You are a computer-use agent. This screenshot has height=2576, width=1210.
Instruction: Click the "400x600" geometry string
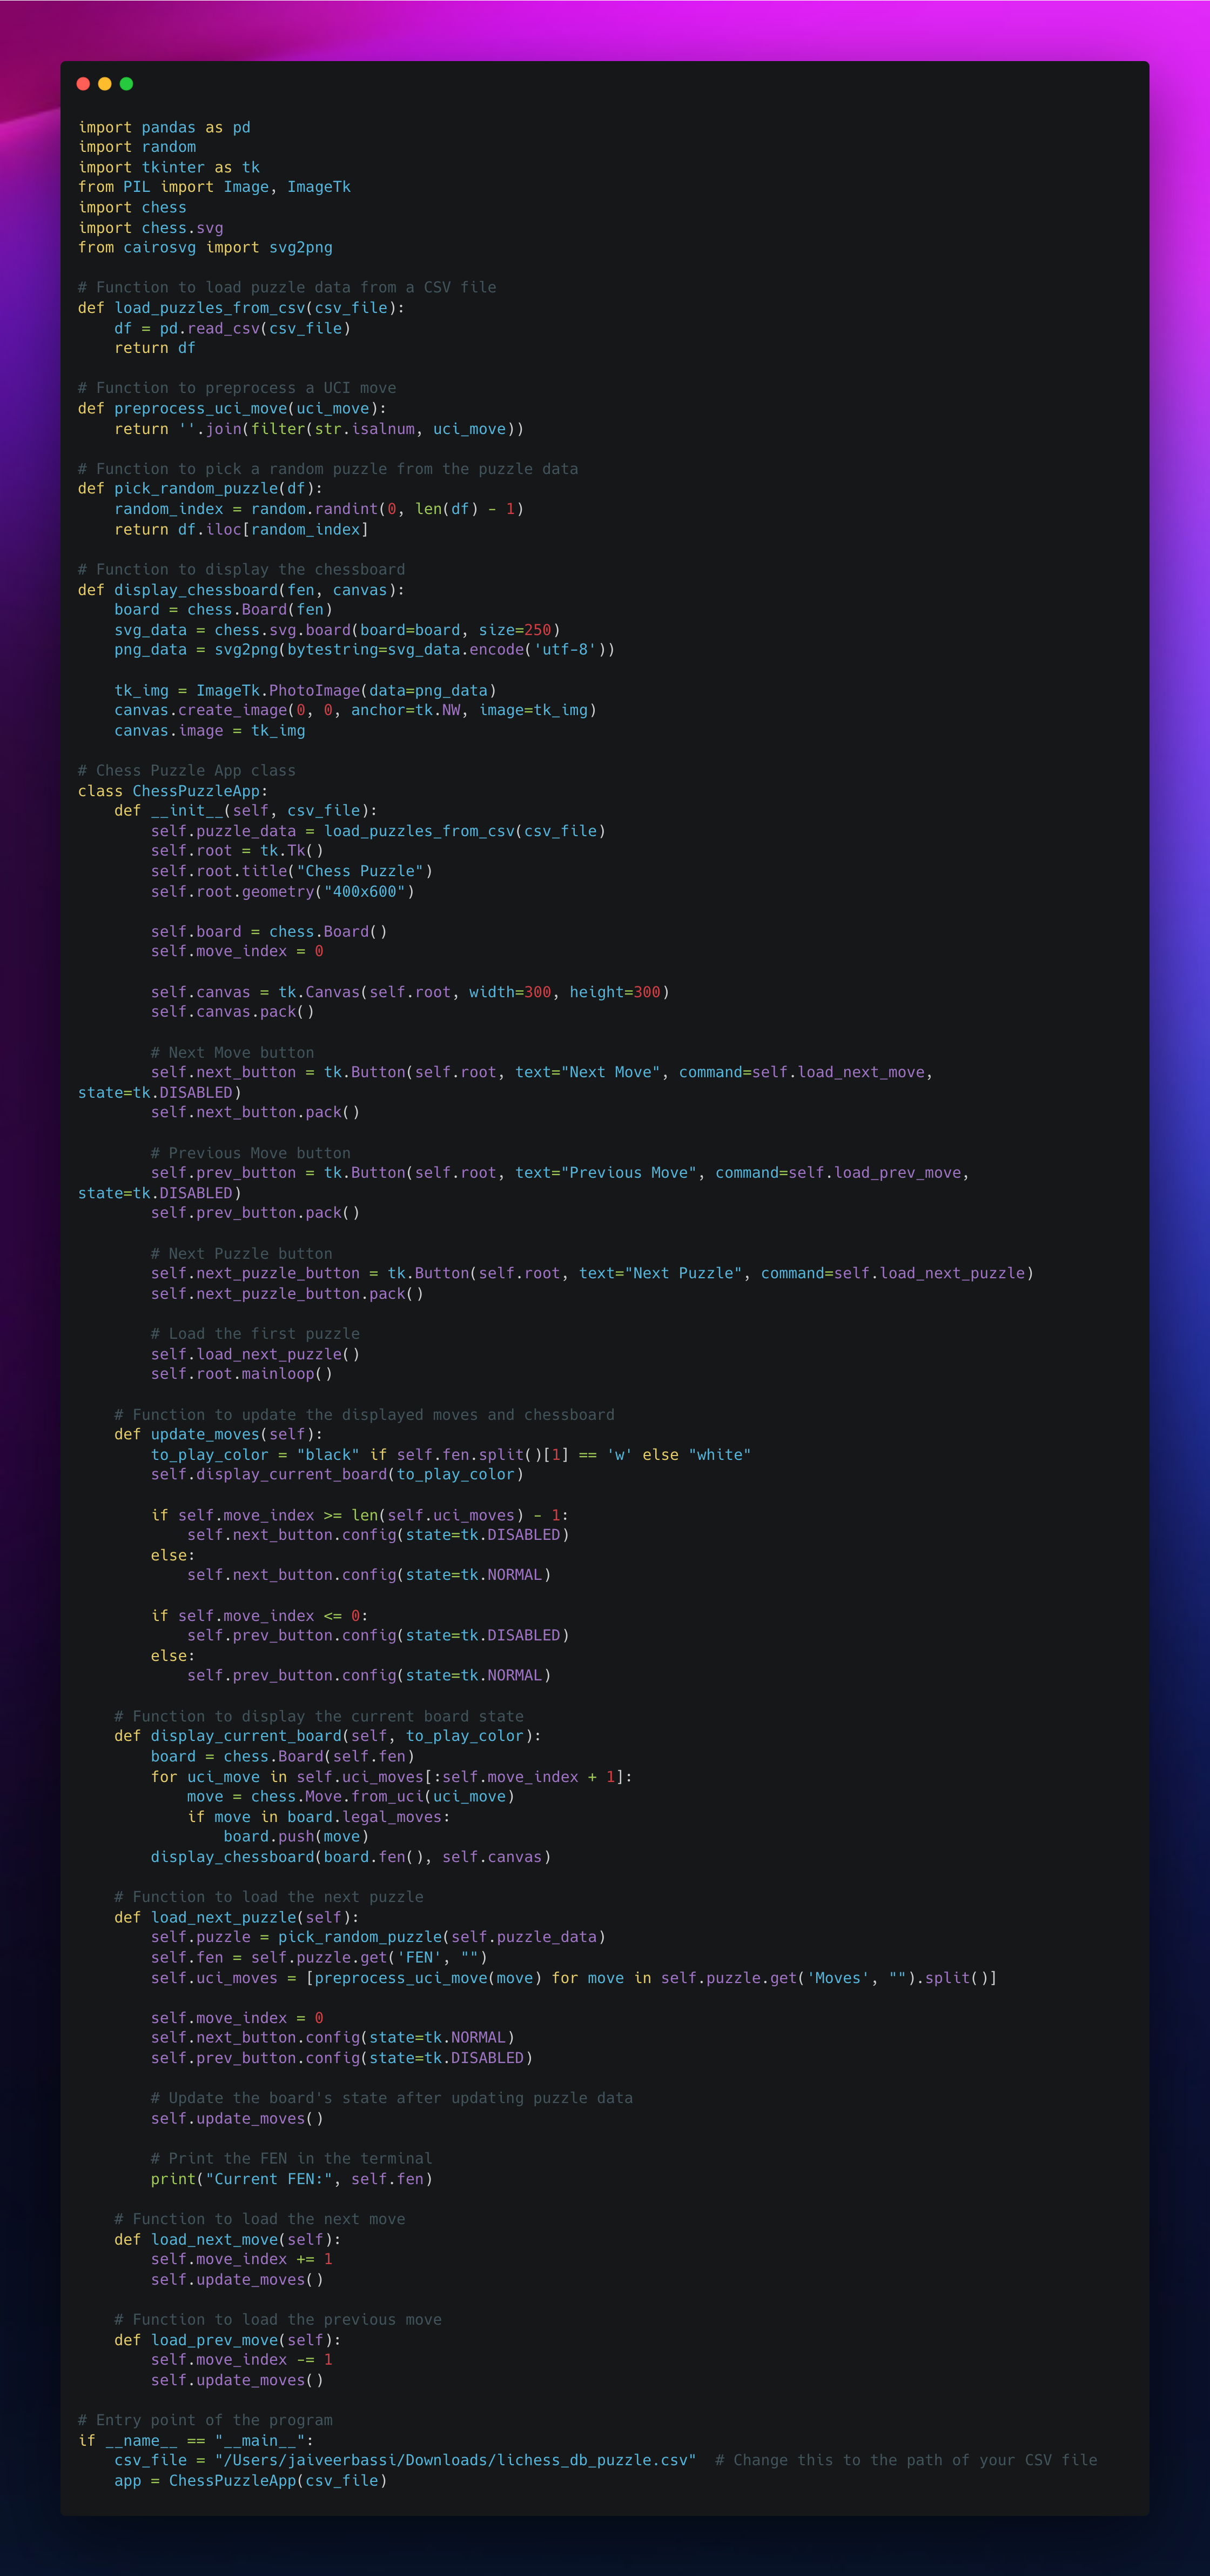(365, 891)
